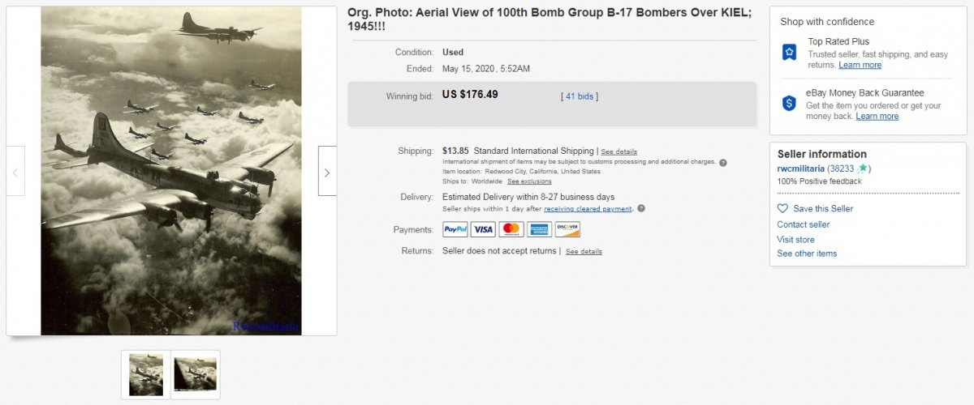Click the main B-17 bombers photo
Viewport: 974px width, 405px height.
click(171, 170)
